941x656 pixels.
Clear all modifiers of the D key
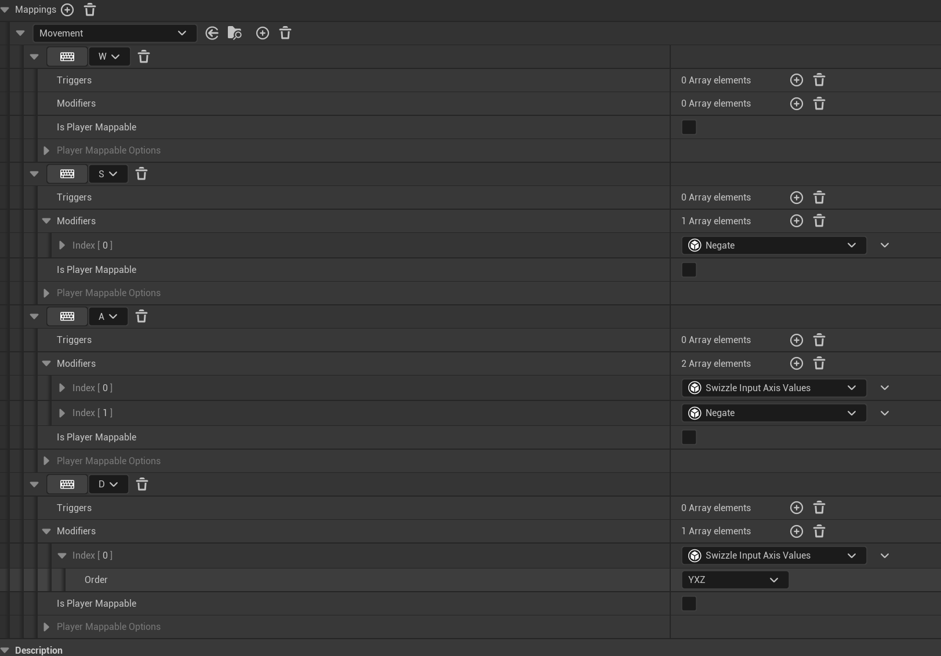[819, 531]
